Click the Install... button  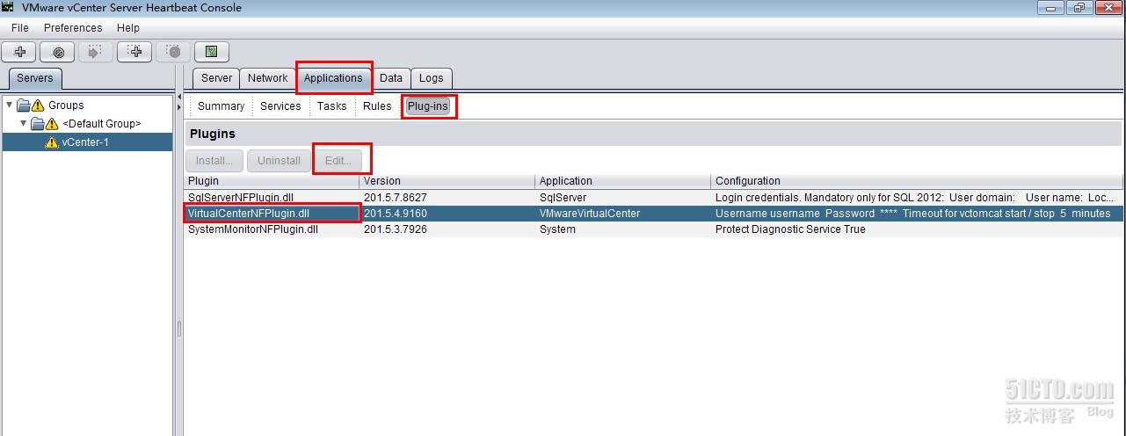click(x=214, y=161)
